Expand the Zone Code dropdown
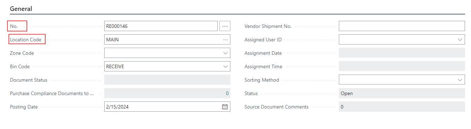Viewport: 471px width, 129px height. click(225, 53)
